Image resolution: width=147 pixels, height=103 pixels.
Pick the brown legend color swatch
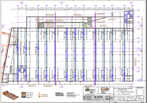pos(24,93)
